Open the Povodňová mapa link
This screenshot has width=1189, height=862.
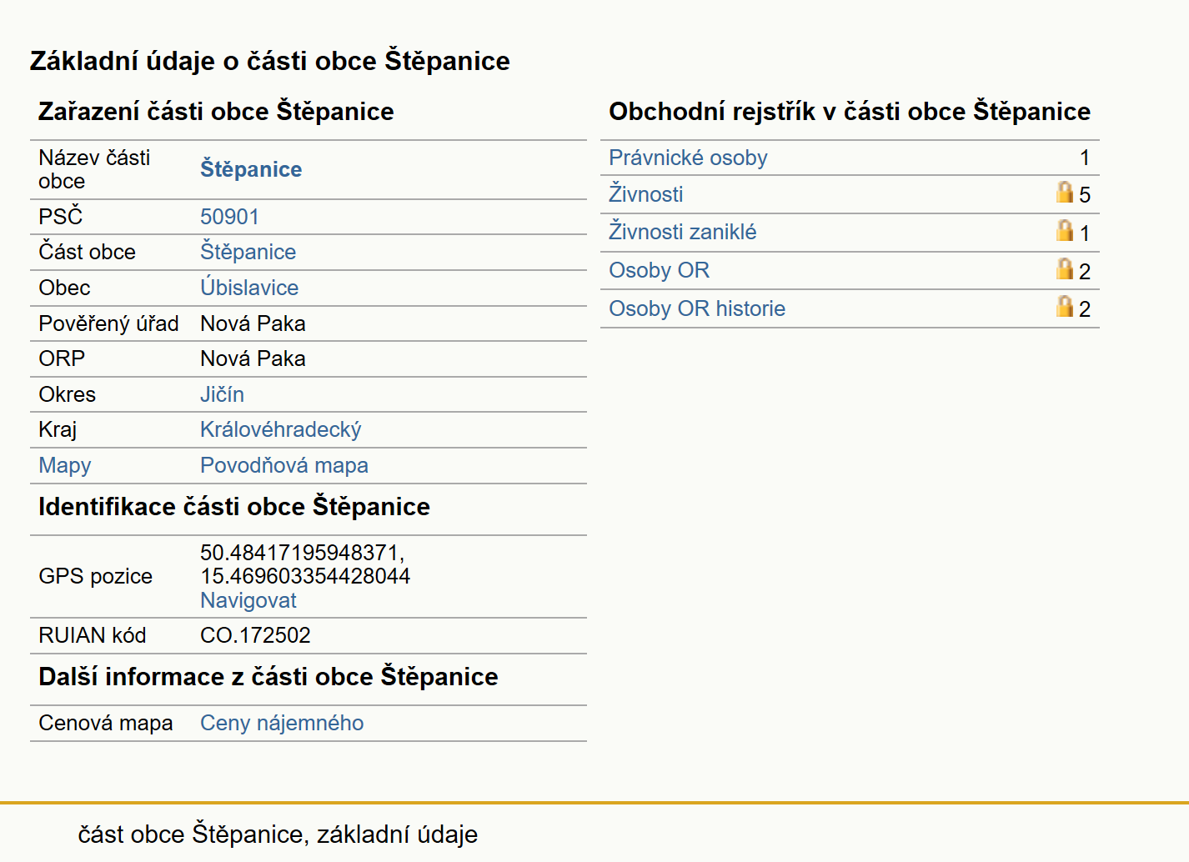coord(284,465)
